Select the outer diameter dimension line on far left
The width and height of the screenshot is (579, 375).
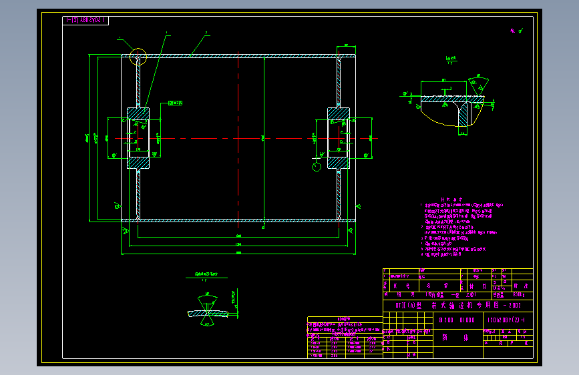89,138
